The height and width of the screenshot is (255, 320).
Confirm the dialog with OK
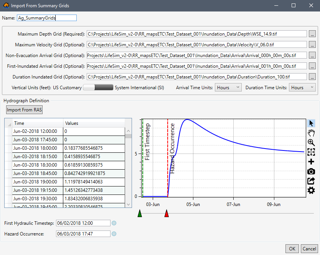coord(292,248)
